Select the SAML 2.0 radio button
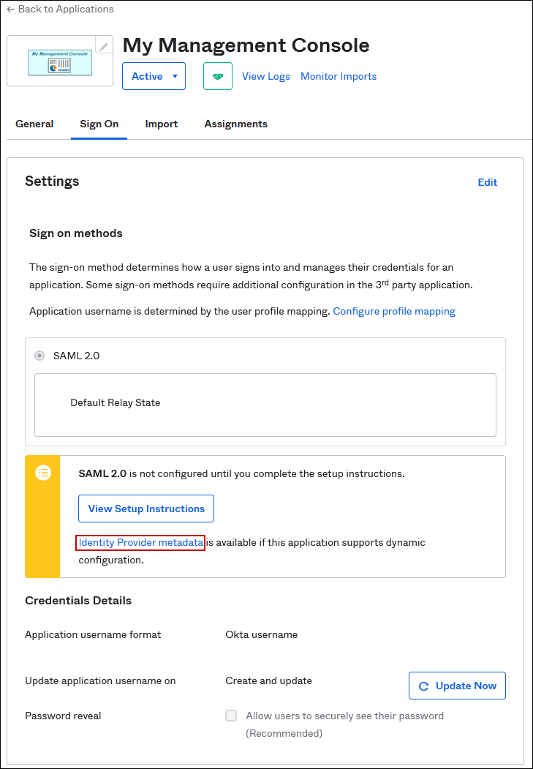 point(39,356)
